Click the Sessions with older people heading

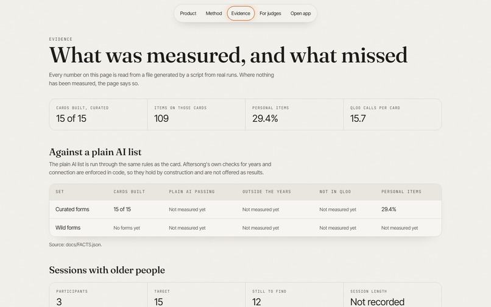107,270
